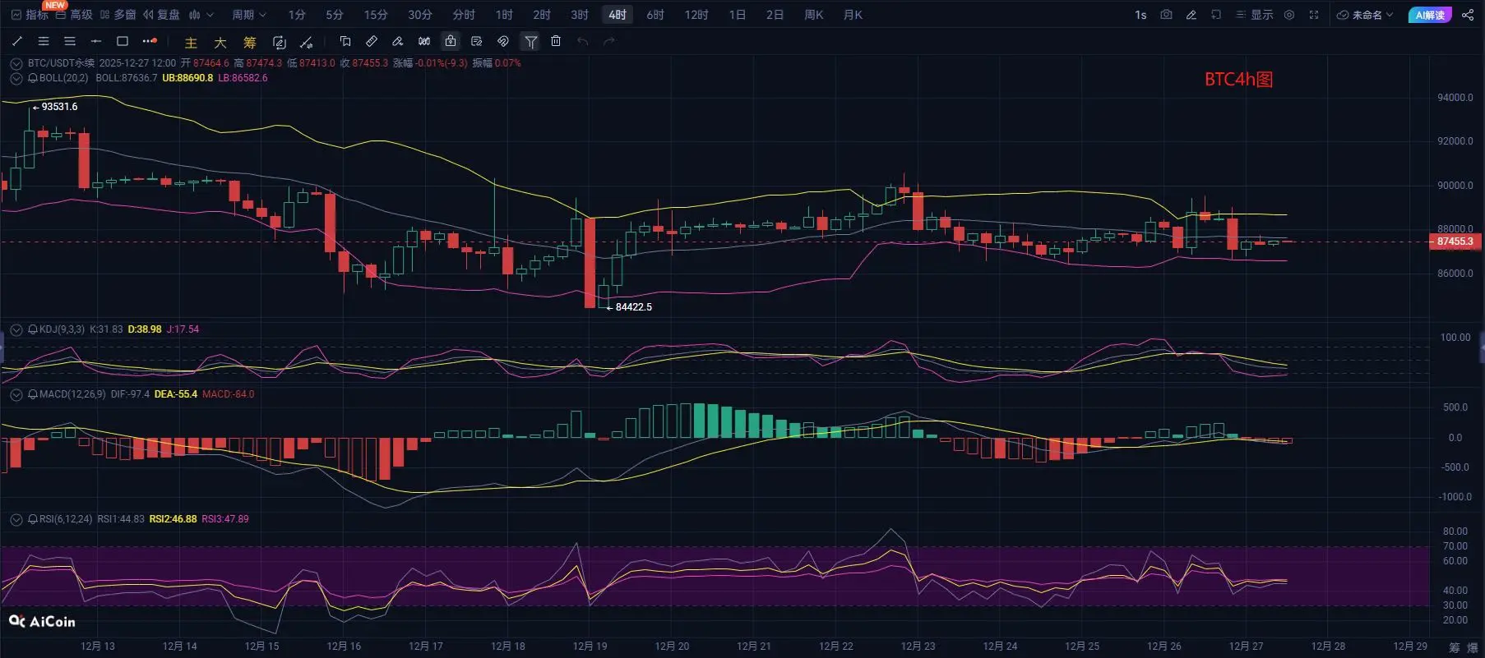Viewport: 1485px width, 658px height.
Task: Pick the horizontal line marker tool
Action: point(96,41)
